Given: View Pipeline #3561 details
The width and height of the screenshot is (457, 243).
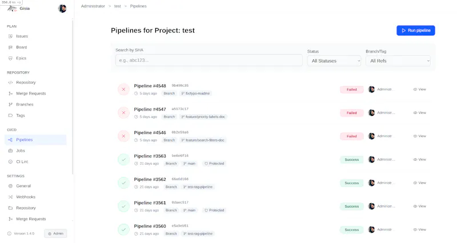Looking at the screenshot, I should point(420,206).
